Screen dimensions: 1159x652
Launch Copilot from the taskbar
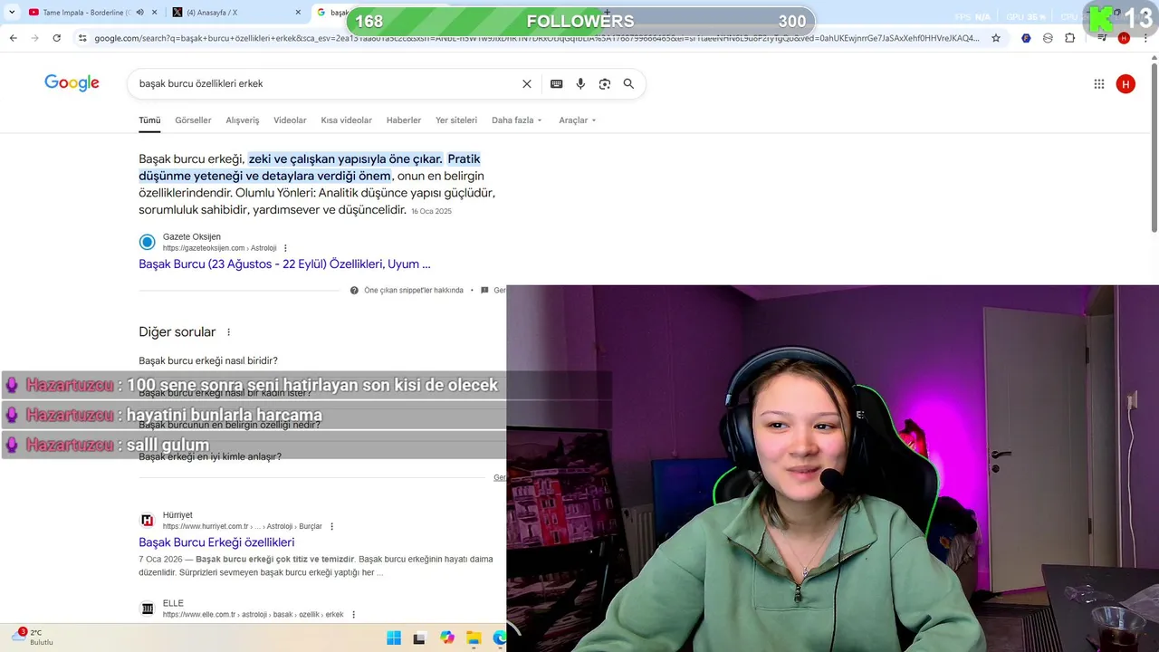click(447, 638)
